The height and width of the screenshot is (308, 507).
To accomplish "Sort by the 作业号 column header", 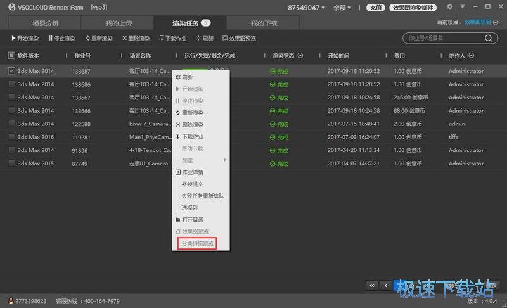I will pyautogui.click(x=82, y=56).
